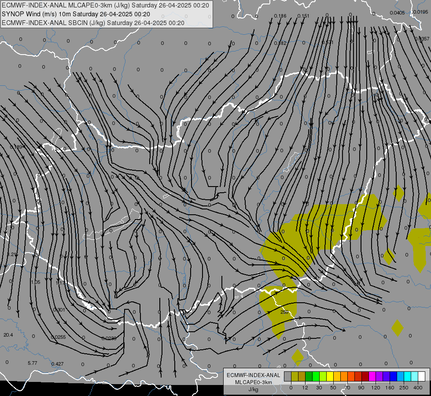Click the legend tick label 70

[x=347, y=388]
